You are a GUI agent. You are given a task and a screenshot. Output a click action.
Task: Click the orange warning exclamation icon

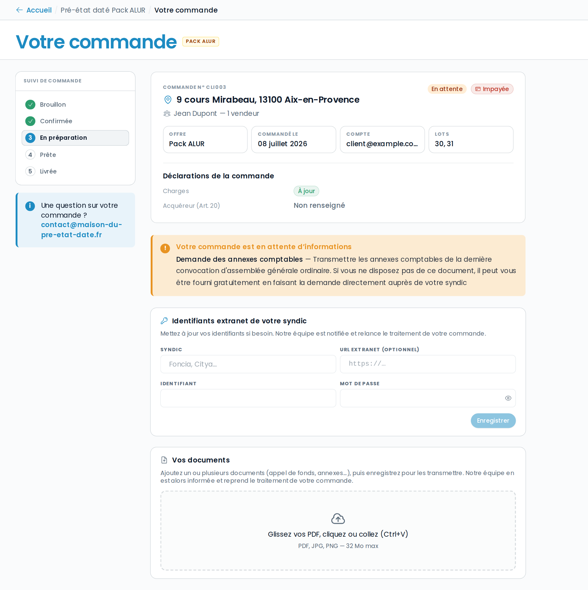point(165,248)
